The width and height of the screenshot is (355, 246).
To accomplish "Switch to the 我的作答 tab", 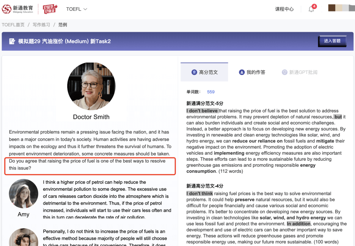I will click(x=252, y=72).
